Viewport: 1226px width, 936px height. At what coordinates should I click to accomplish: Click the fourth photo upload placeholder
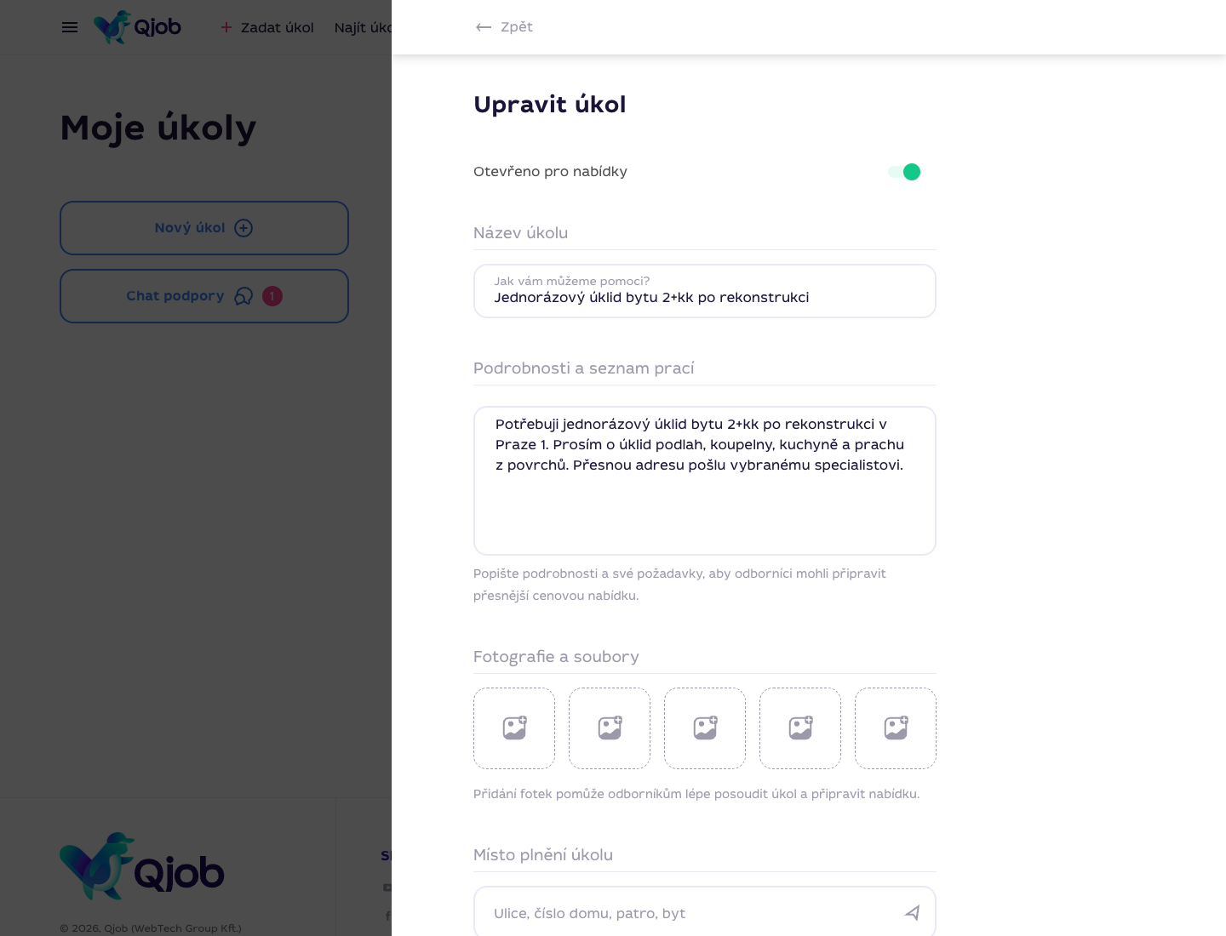click(x=800, y=728)
